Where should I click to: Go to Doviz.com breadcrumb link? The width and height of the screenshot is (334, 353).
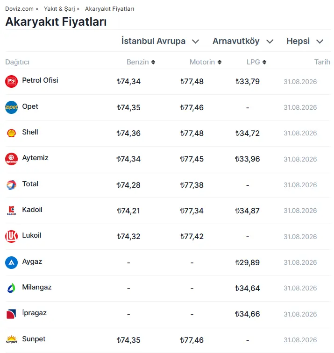pos(19,9)
